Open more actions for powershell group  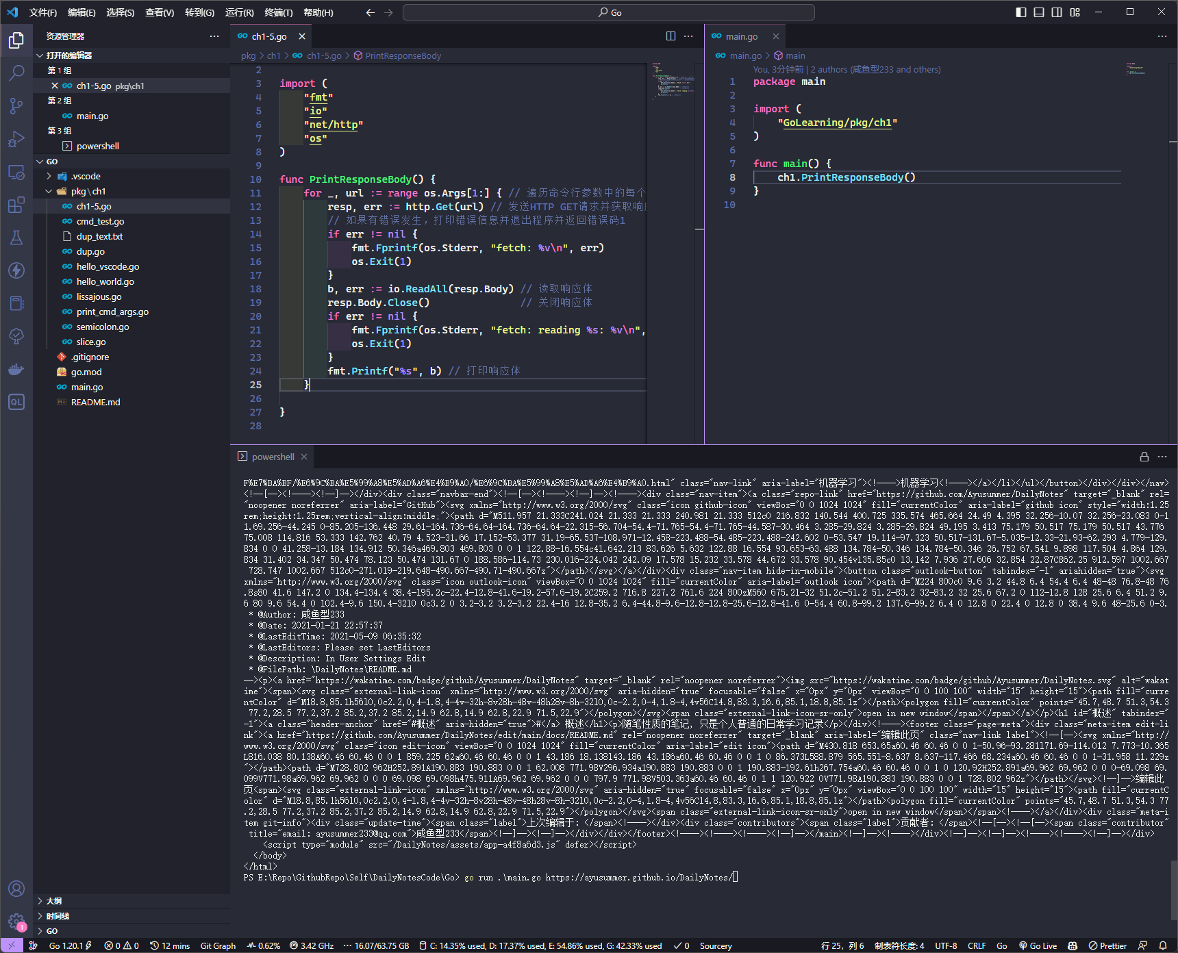click(1162, 457)
